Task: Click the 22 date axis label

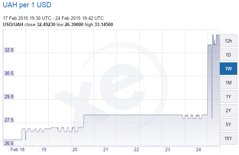Action: point(136,149)
